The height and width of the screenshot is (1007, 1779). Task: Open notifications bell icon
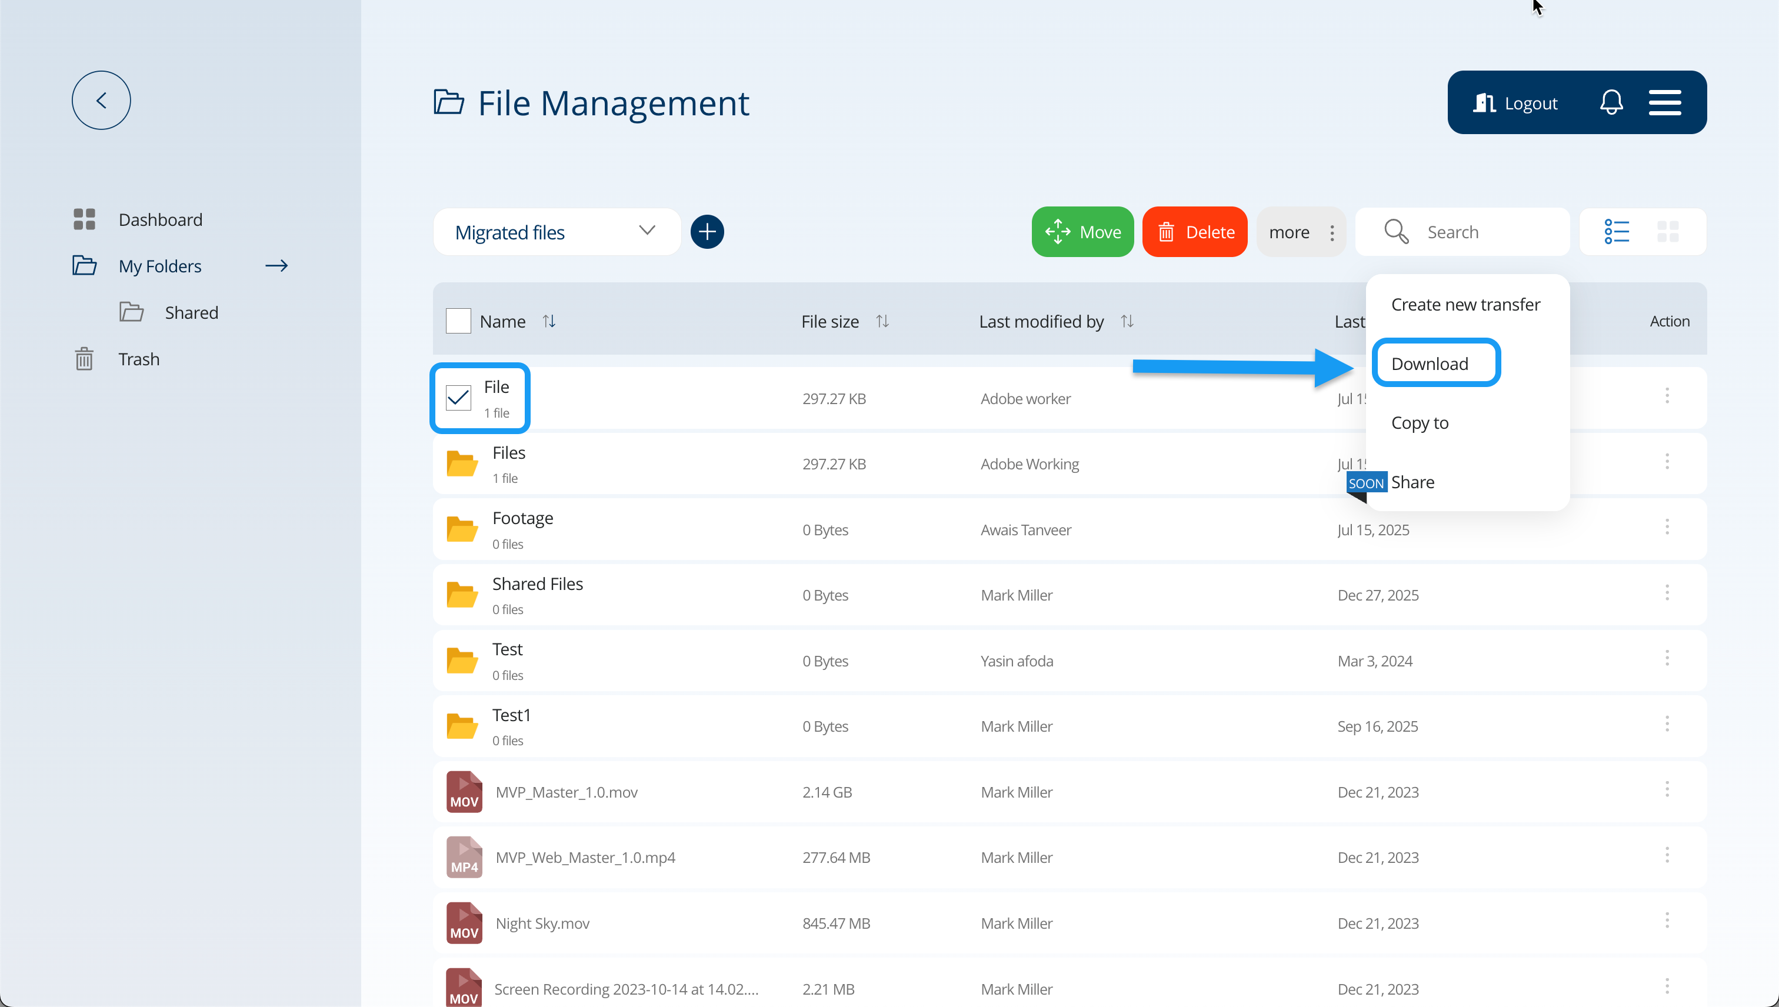pyautogui.click(x=1611, y=102)
